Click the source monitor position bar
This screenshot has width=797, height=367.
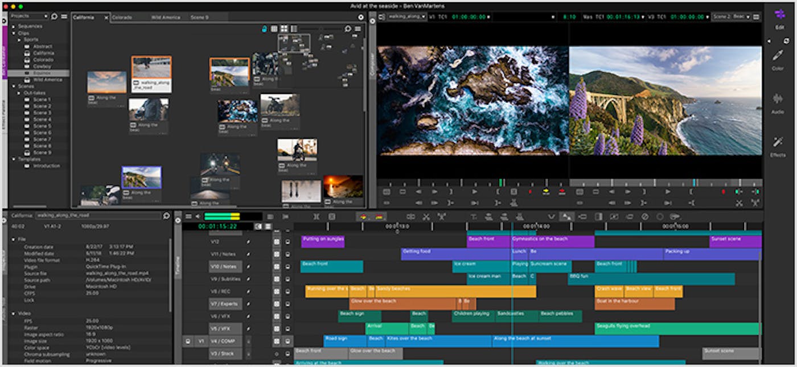coord(472,183)
